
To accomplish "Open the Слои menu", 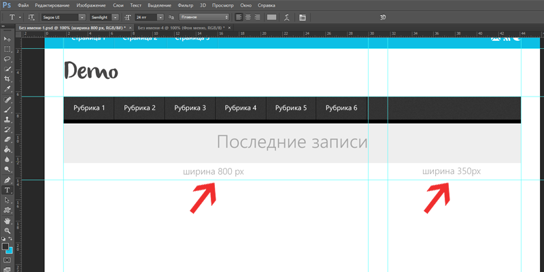I will (118, 5).
